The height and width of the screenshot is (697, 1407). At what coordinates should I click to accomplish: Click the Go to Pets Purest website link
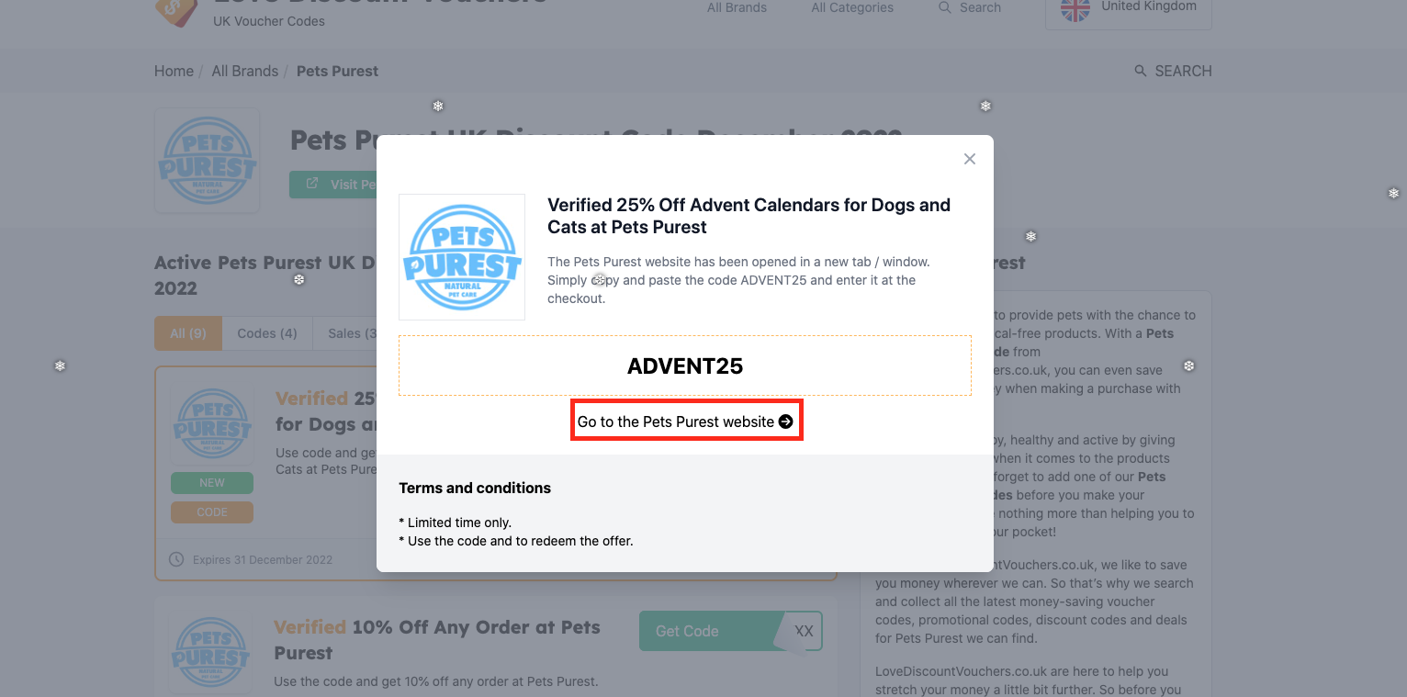[x=677, y=422]
